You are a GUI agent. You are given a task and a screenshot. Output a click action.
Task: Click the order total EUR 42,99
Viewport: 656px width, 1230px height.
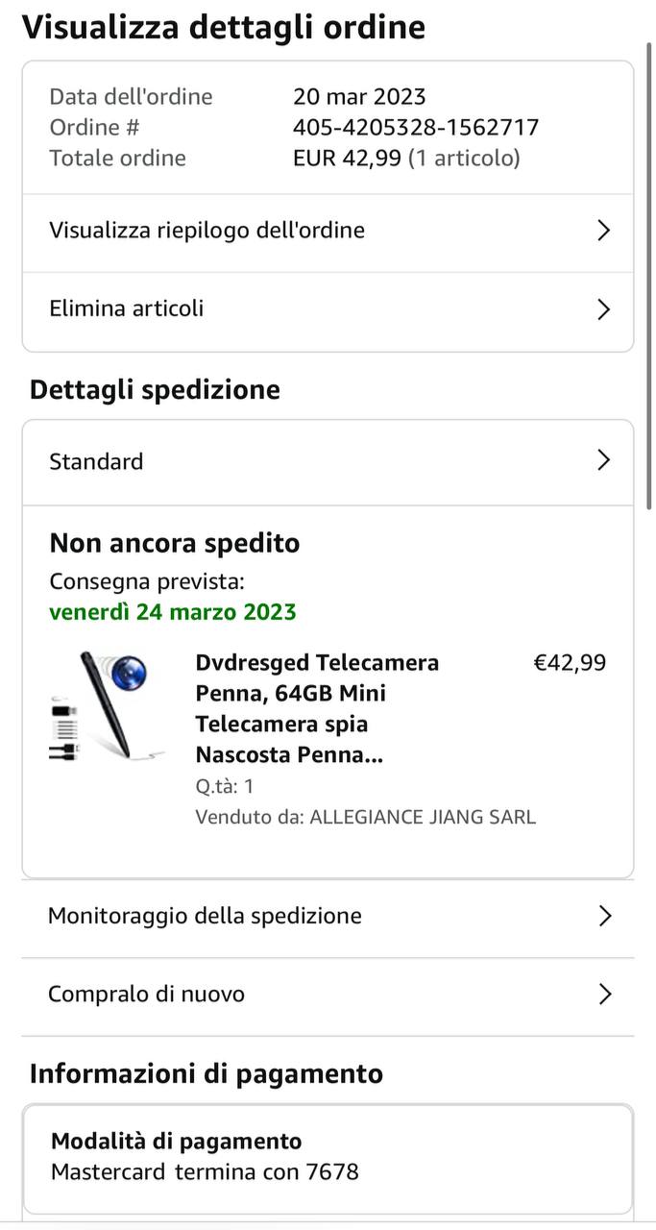pyautogui.click(x=347, y=158)
